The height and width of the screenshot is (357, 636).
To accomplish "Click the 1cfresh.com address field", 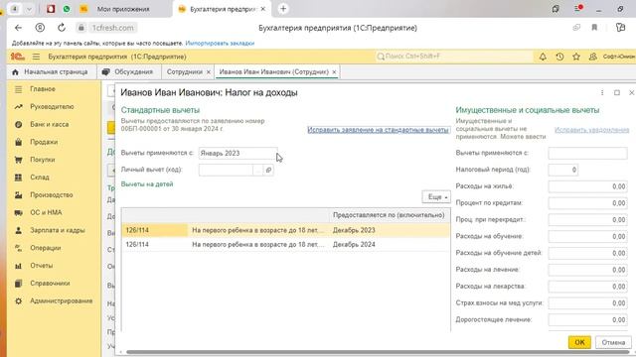I will coord(112,28).
